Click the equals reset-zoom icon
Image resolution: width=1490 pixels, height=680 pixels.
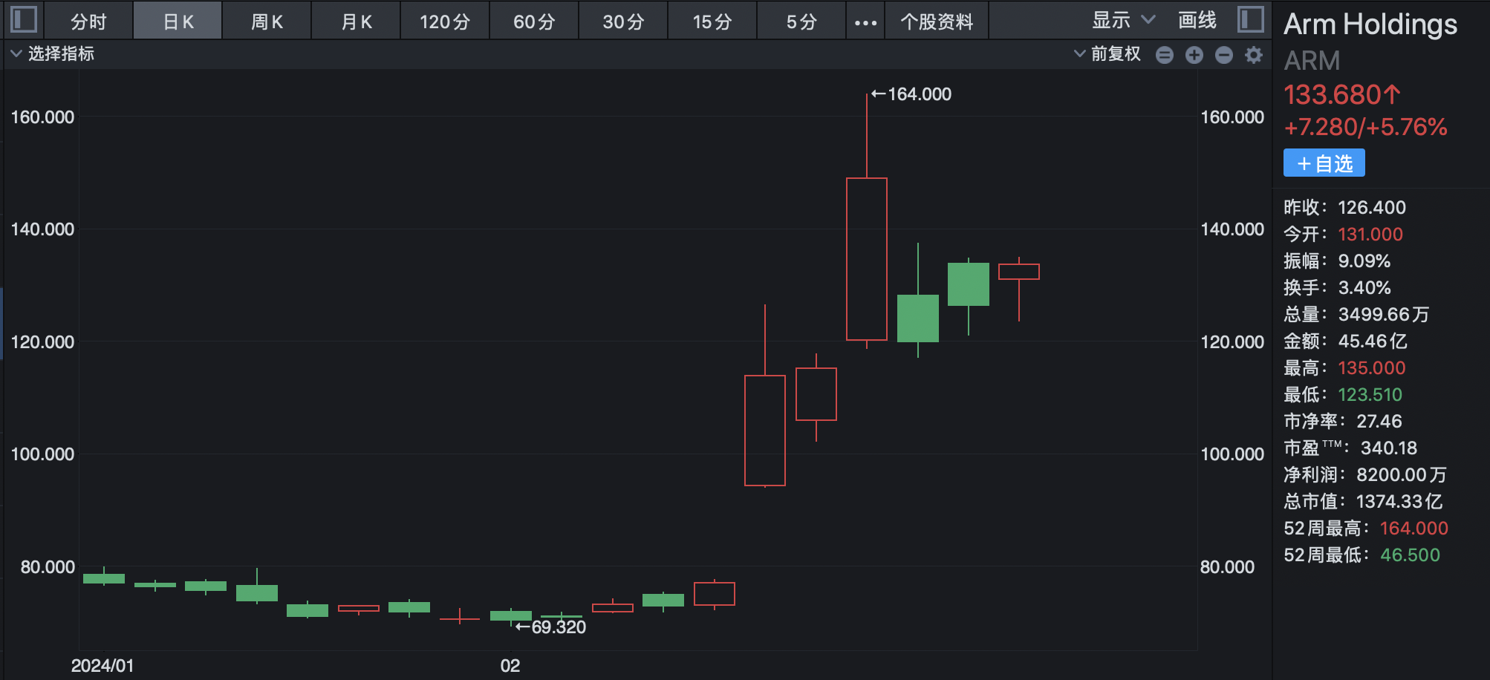click(x=1165, y=55)
